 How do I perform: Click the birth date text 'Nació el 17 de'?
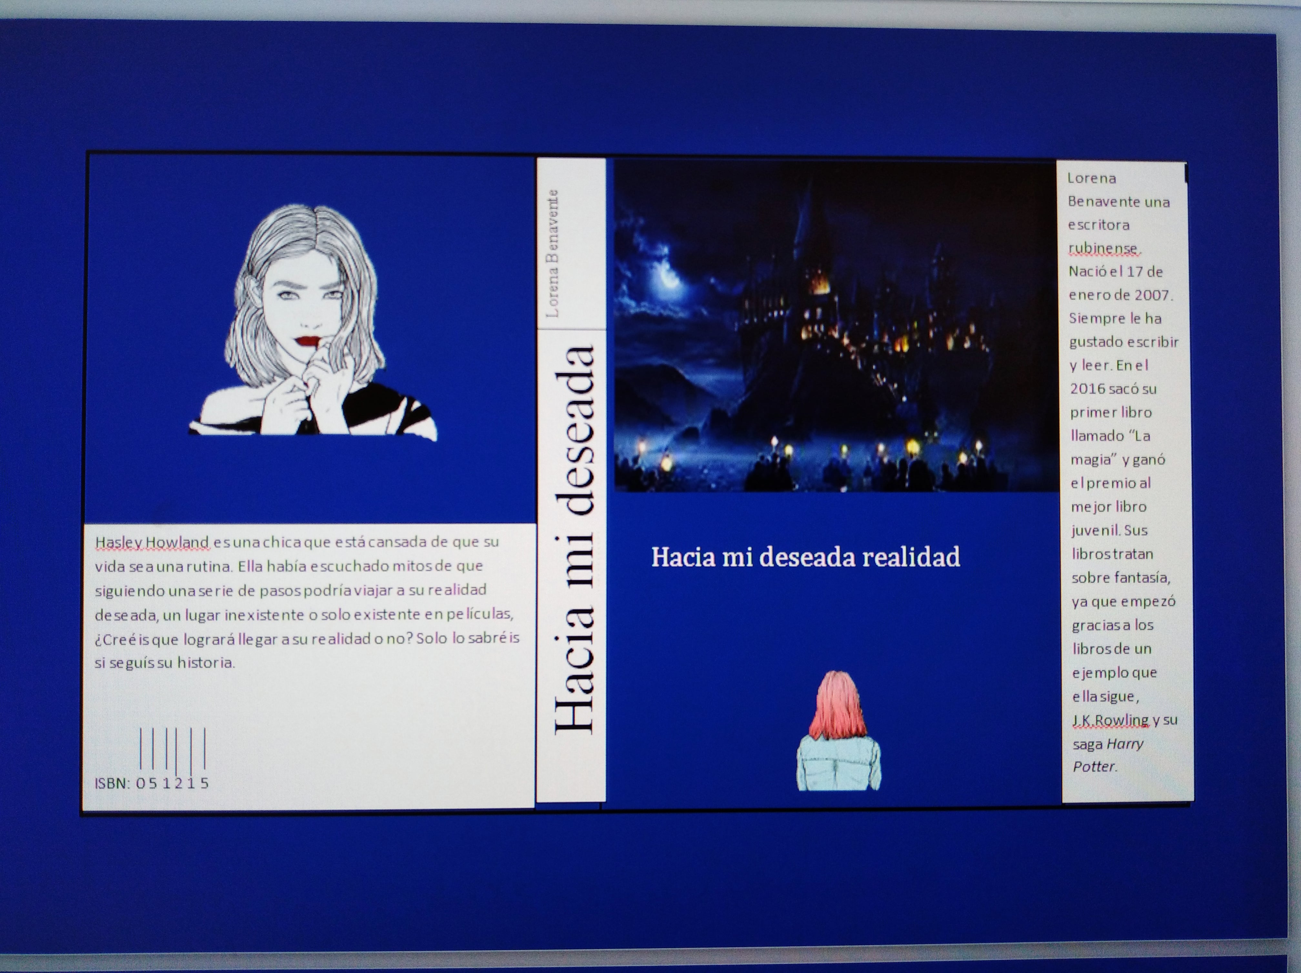[1115, 272]
